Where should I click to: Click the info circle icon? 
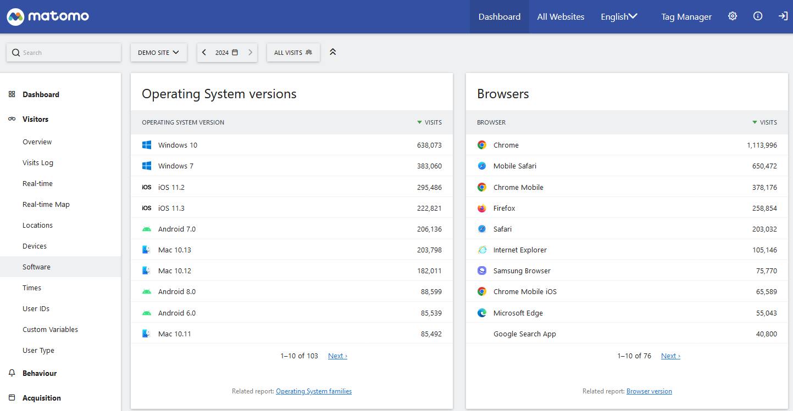[758, 16]
